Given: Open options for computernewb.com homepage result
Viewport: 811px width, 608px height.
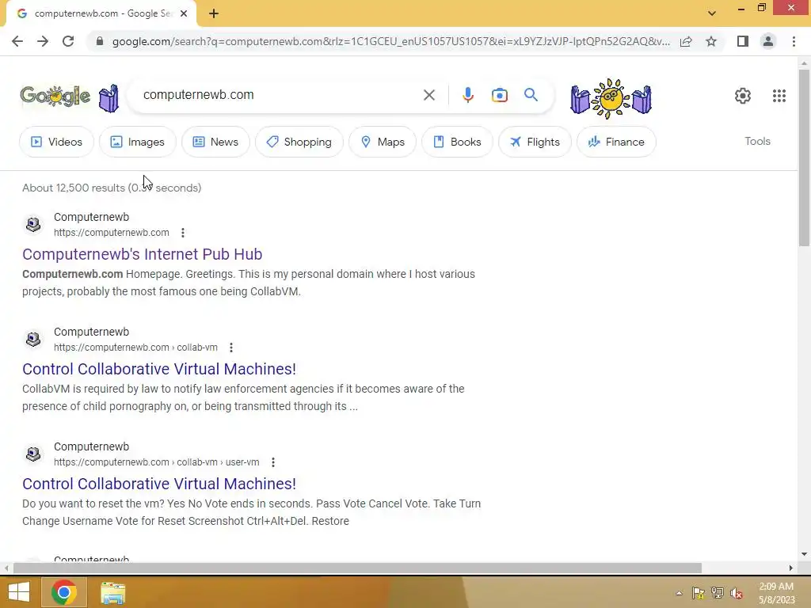Looking at the screenshot, I should tap(183, 233).
